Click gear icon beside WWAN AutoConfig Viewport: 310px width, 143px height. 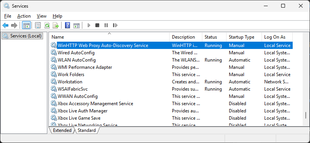click(53, 96)
